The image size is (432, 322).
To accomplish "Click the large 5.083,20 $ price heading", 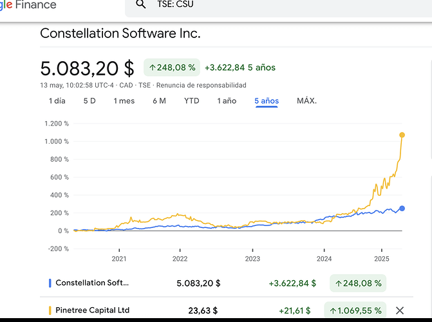I will coord(87,68).
